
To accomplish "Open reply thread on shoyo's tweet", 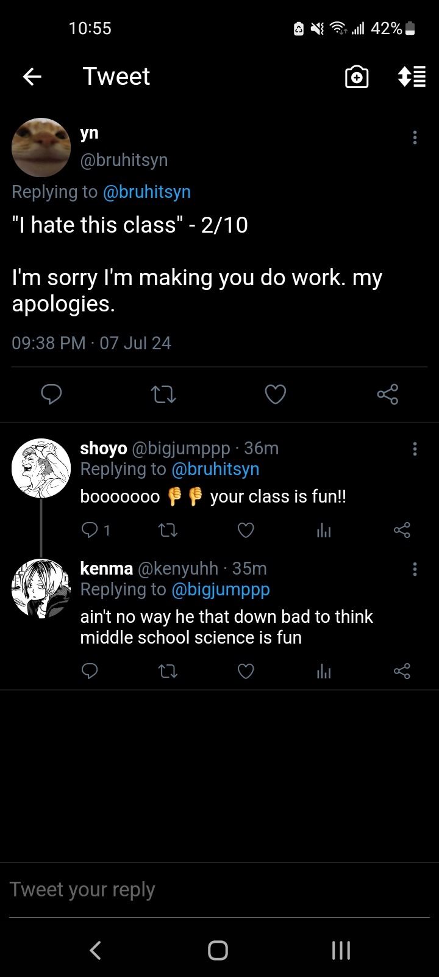I will point(90,530).
